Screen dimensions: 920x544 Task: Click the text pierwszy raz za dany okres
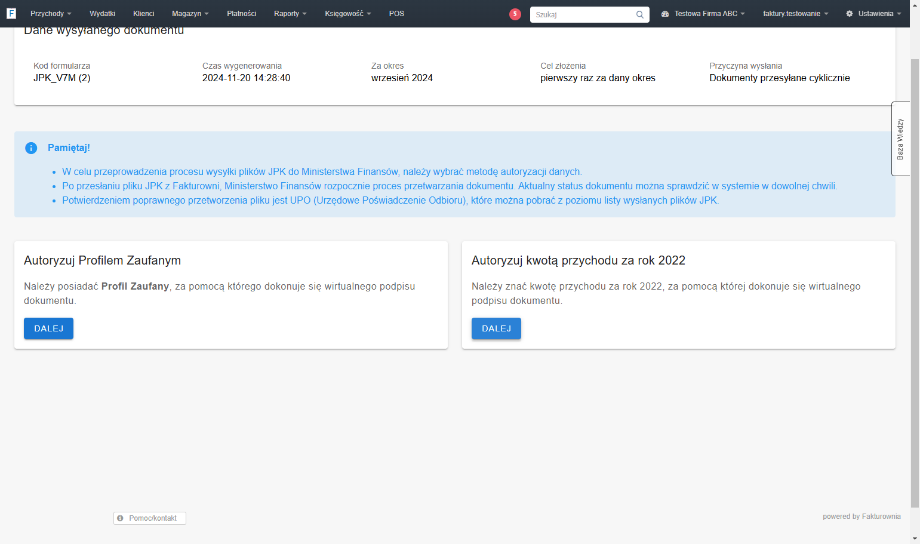(598, 78)
